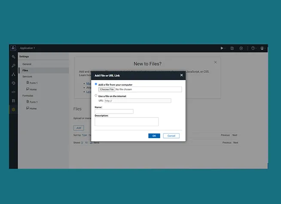Open the user account dropdown

pos(263,48)
